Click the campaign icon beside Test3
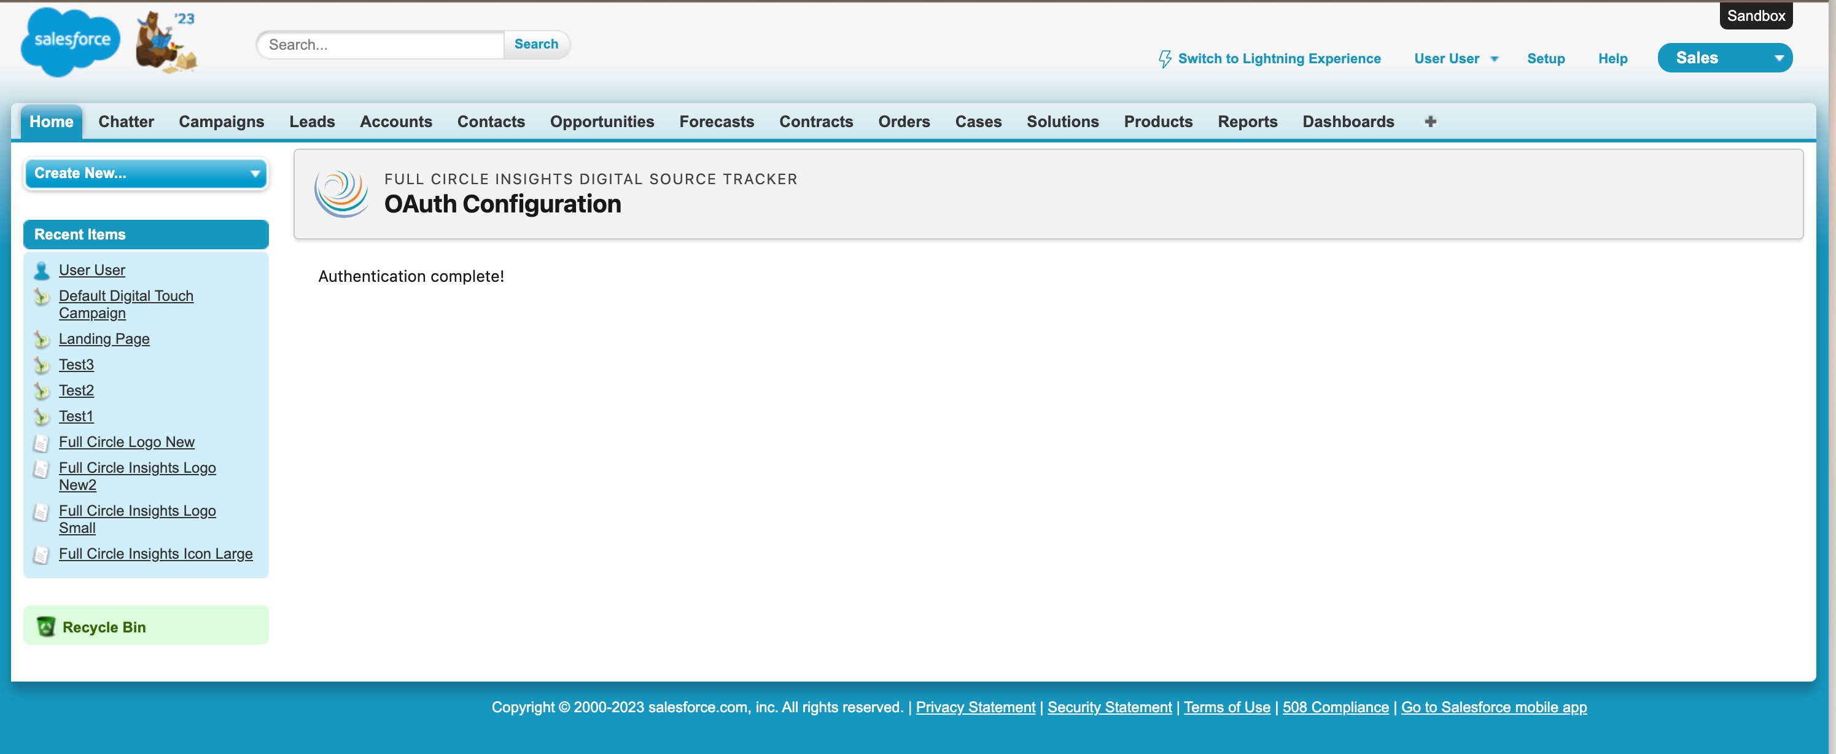1836x754 pixels. click(x=41, y=365)
